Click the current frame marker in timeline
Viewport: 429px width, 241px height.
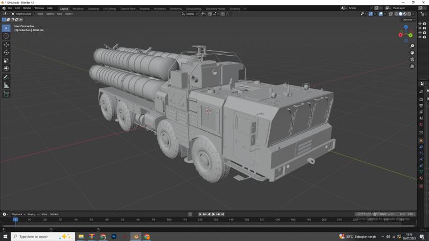click(16, 220)
